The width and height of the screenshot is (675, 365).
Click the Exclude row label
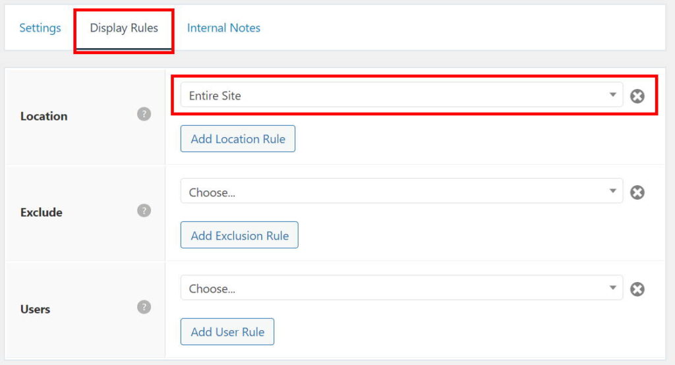[41, 212]
